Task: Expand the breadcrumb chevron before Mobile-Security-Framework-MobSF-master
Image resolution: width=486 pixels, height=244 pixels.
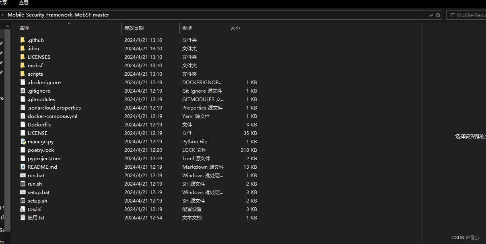Action: pos(2,15)
